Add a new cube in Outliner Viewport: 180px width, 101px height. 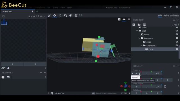coord(134,25)
